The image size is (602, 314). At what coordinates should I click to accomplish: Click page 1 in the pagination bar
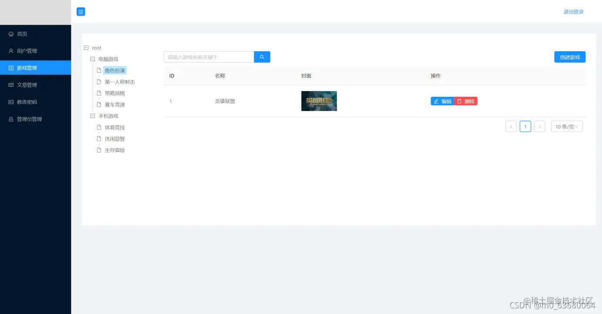525,126
